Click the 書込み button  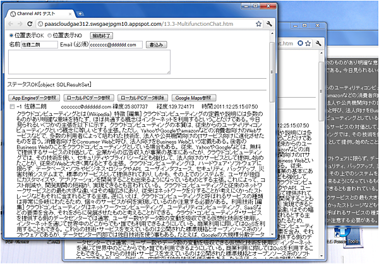click(x=157, y=45)
